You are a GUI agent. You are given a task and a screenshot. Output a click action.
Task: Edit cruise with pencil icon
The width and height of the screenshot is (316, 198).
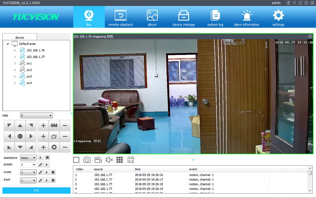[40, 172]
